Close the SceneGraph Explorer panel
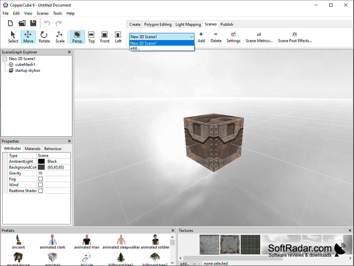The width and height of the screenshot is (354, 266). tap(69, 52)
